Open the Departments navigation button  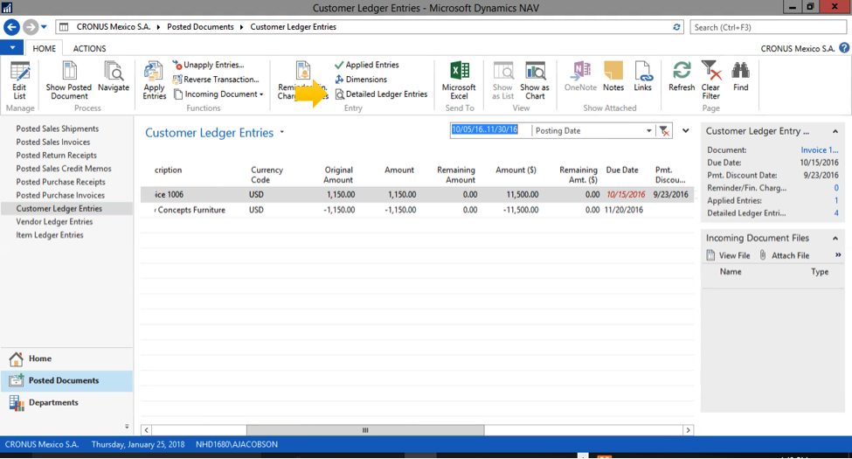[66, 403]
